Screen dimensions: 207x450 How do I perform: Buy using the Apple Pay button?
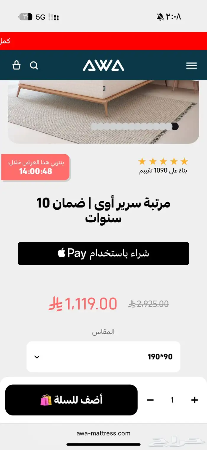point(103,253)
